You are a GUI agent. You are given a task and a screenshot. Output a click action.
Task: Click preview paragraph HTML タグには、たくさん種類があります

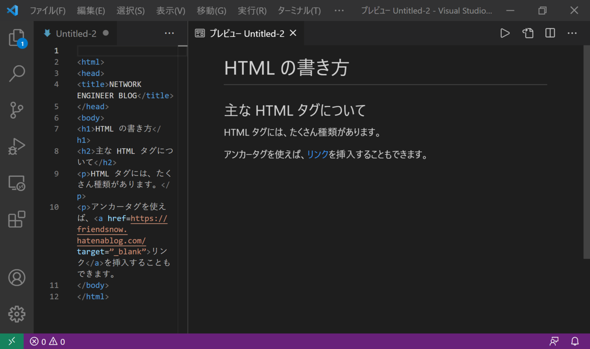click(303, 133)
